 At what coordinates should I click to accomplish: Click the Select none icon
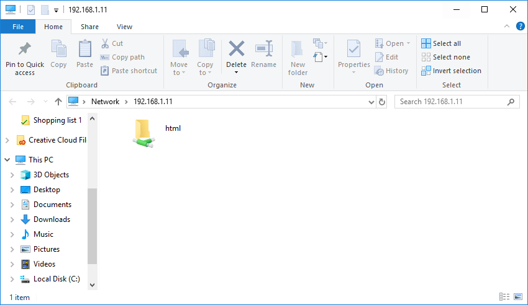(426, 57)
